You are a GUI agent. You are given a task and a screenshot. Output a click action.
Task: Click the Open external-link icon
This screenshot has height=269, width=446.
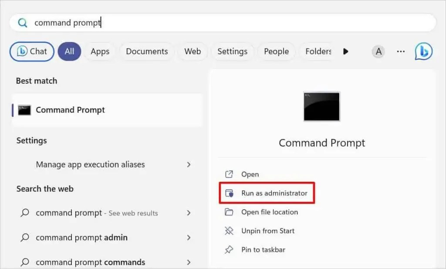pos(230,174)
